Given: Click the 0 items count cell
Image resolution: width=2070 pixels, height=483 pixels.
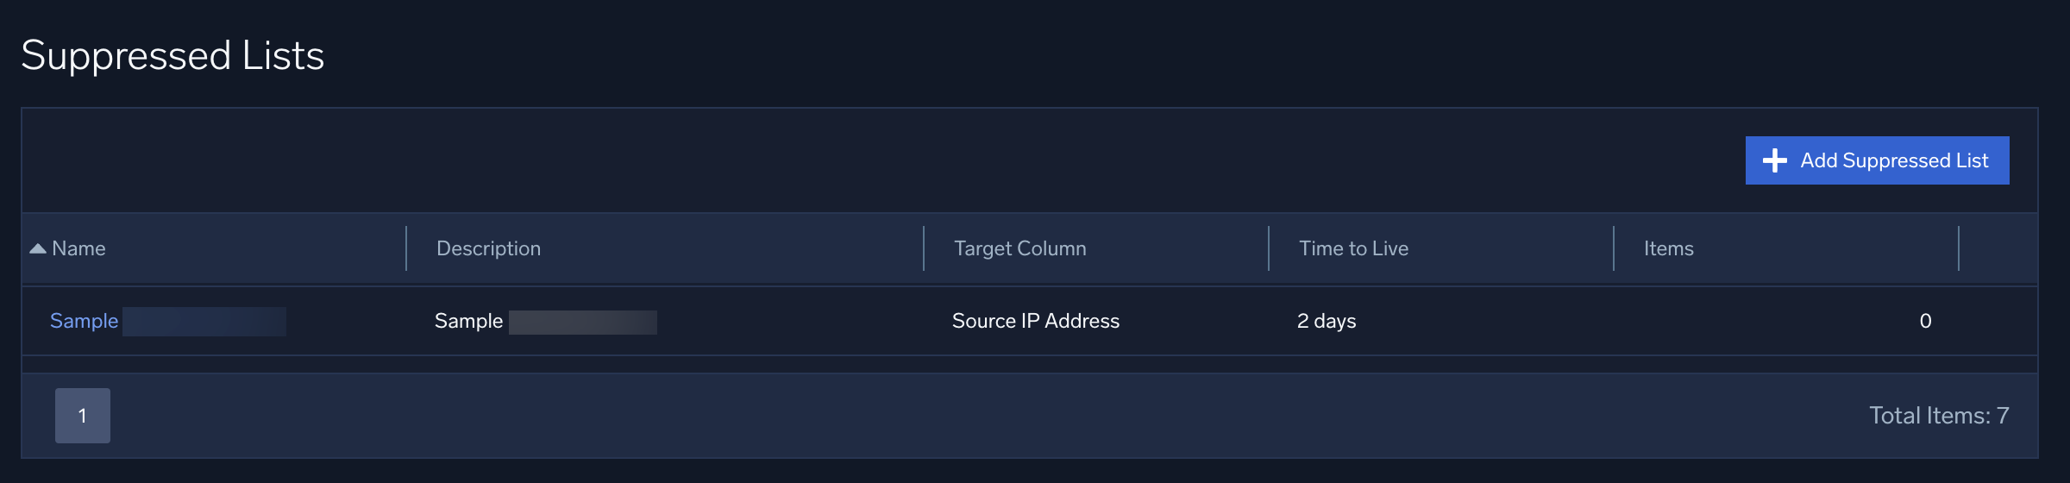Looking at the screenshot, I should click(1925, 321).
